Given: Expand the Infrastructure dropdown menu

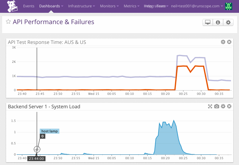Looking at the screenshot, I should pyautogui.click(x=81, y=6).
